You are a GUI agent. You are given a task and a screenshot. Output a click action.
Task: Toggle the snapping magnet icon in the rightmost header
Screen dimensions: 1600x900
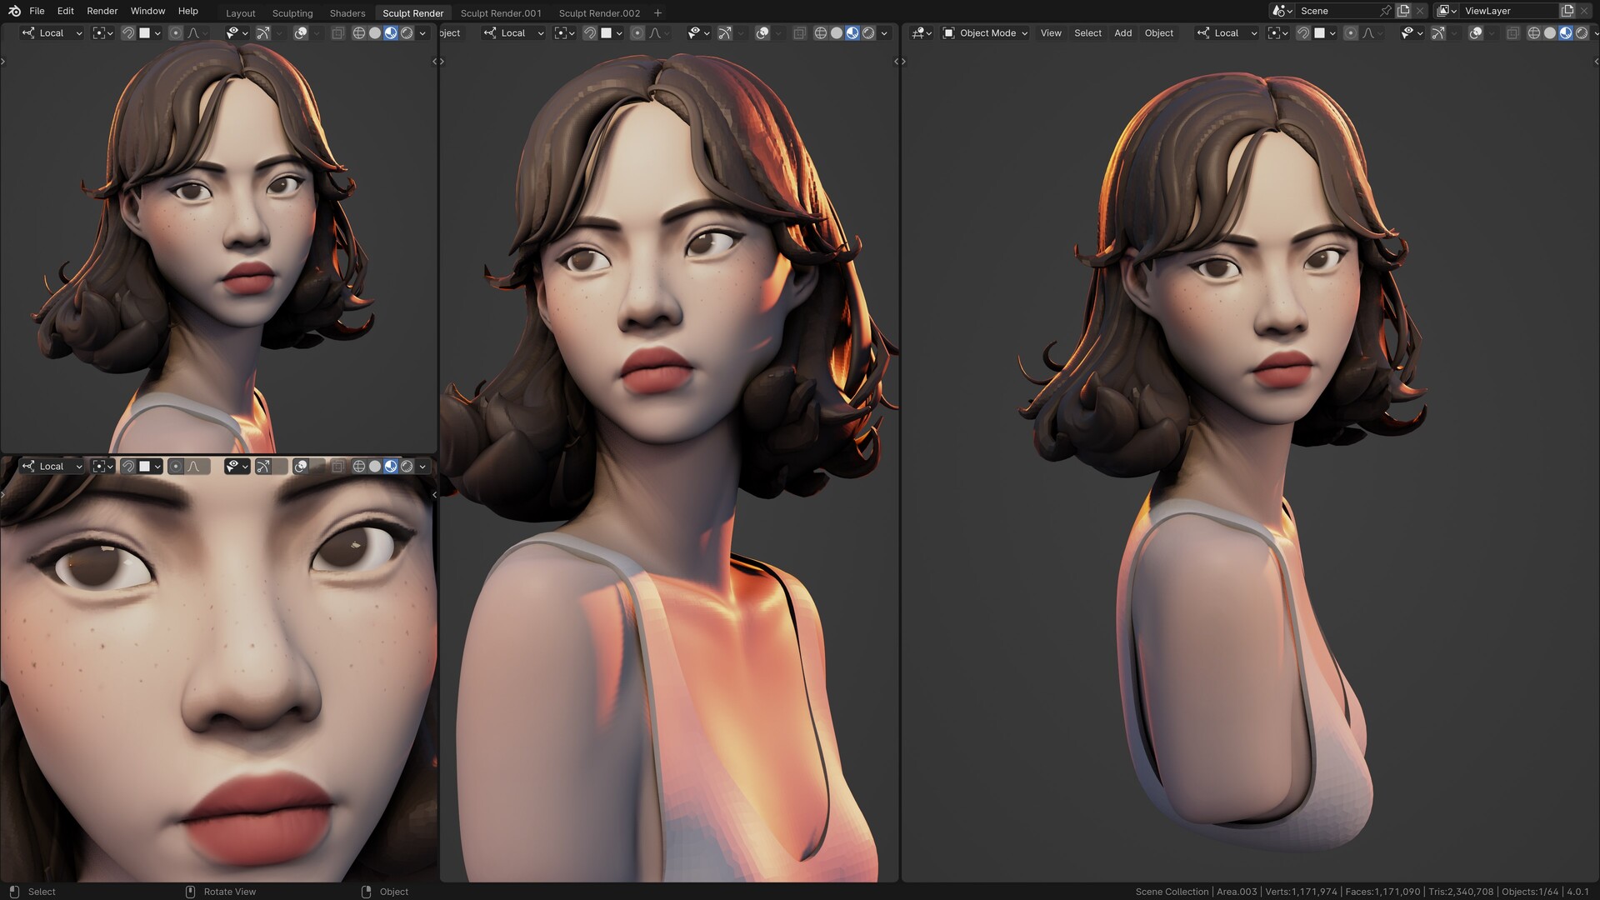click(1302, 32)
